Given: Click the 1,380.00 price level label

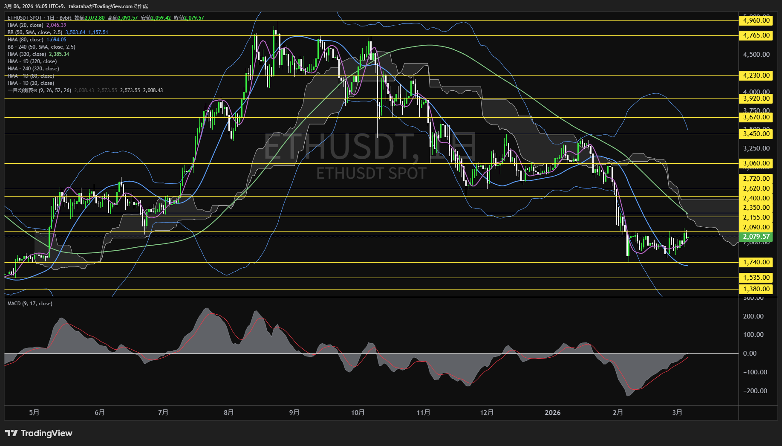Looking at the screenshot, I should tap(756, 289).
